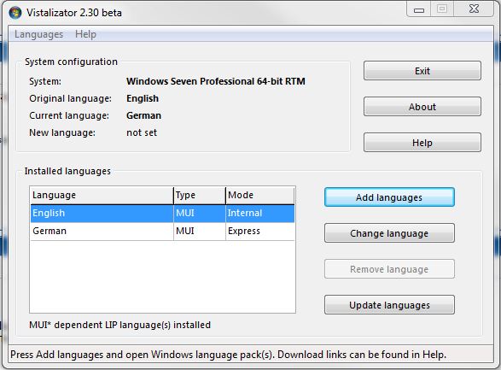Close the Vistalizator window

(475, 9)
